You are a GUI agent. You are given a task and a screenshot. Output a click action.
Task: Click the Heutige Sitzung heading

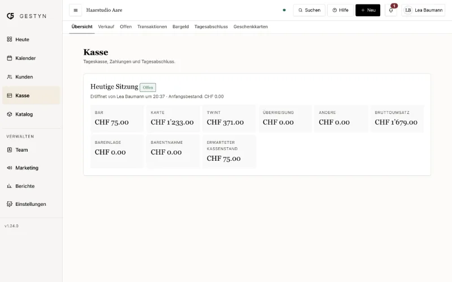click(x=114, y=87)
